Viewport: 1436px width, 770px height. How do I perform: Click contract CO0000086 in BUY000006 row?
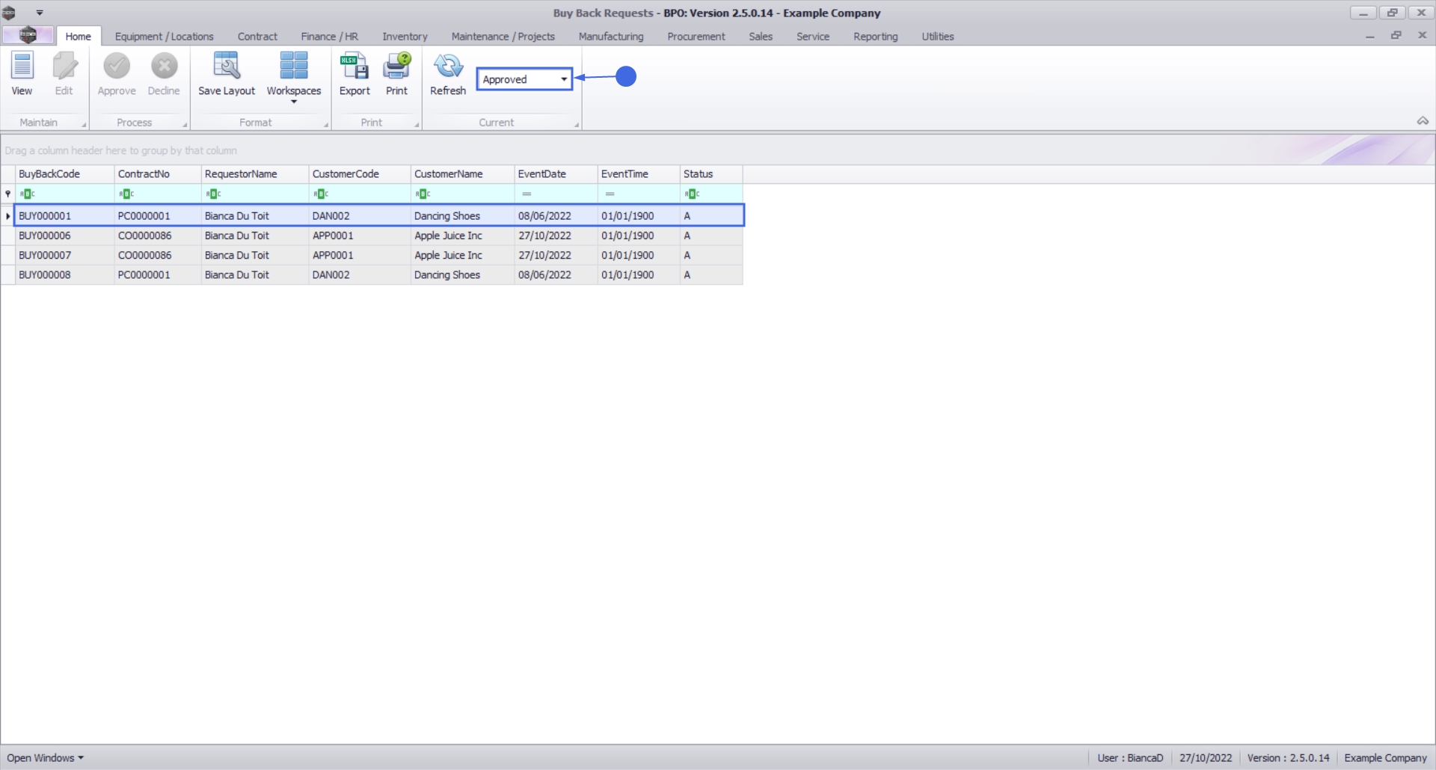point(144,235)
